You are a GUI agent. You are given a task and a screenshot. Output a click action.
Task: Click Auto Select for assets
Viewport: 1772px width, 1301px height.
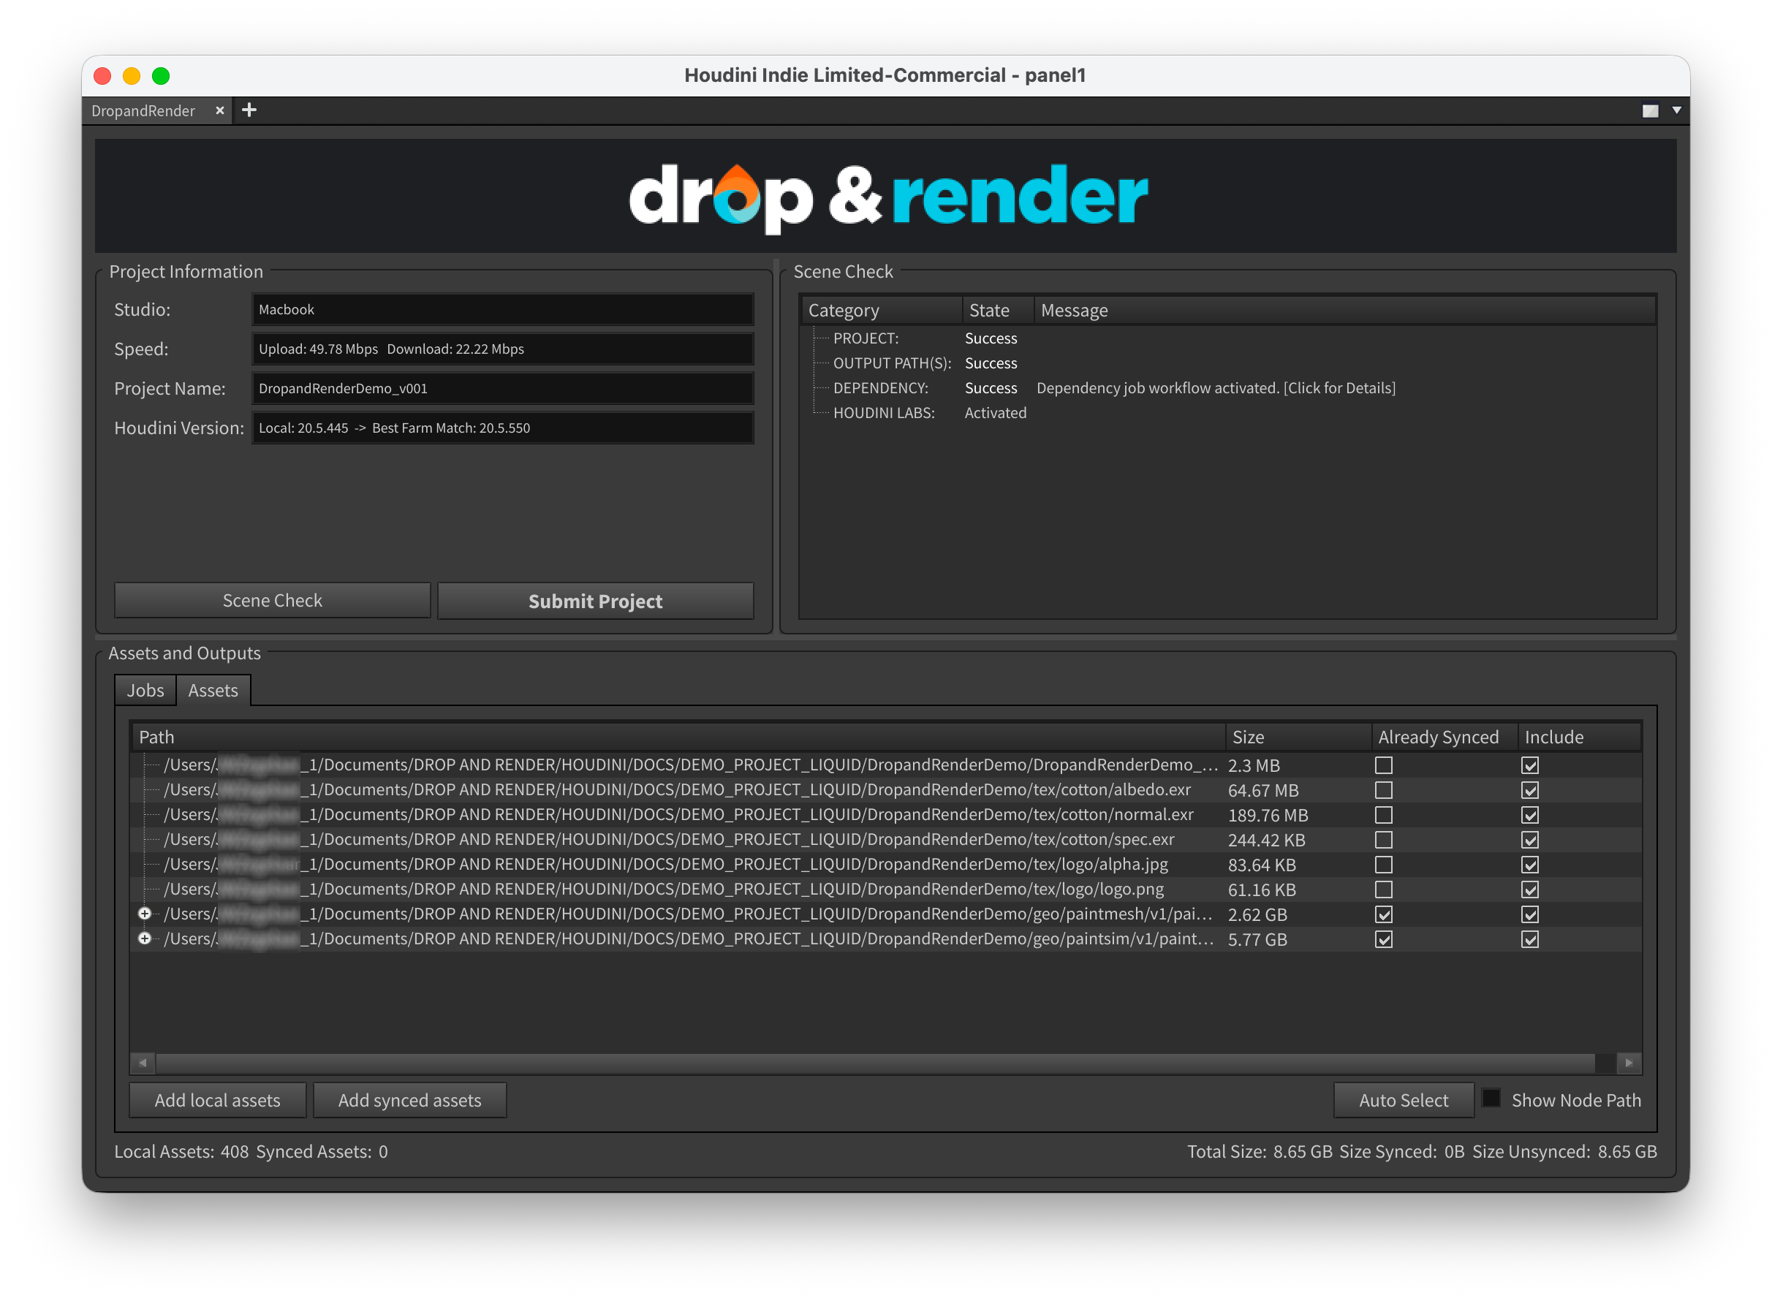point(1404,1099)
